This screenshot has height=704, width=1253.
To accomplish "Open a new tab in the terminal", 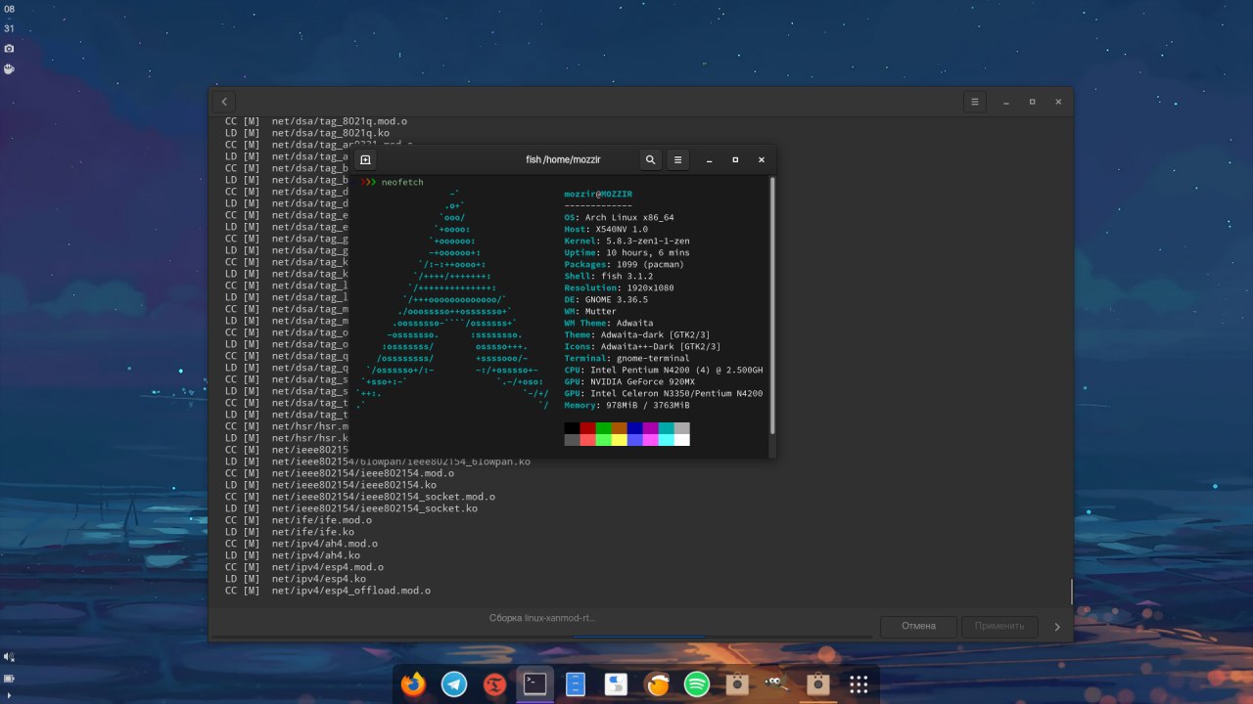I will (365, 159).
